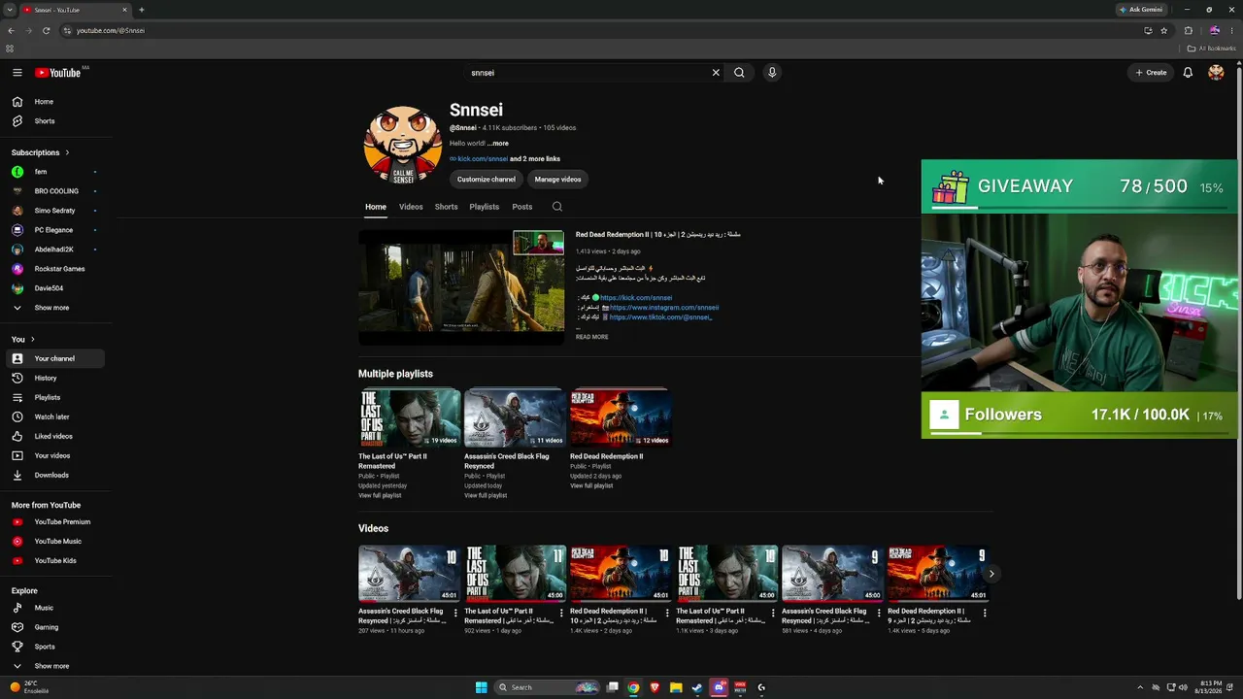Click the magnifier search button
The width and height of the screenshot is (1243, 699).
coord(739,73)
